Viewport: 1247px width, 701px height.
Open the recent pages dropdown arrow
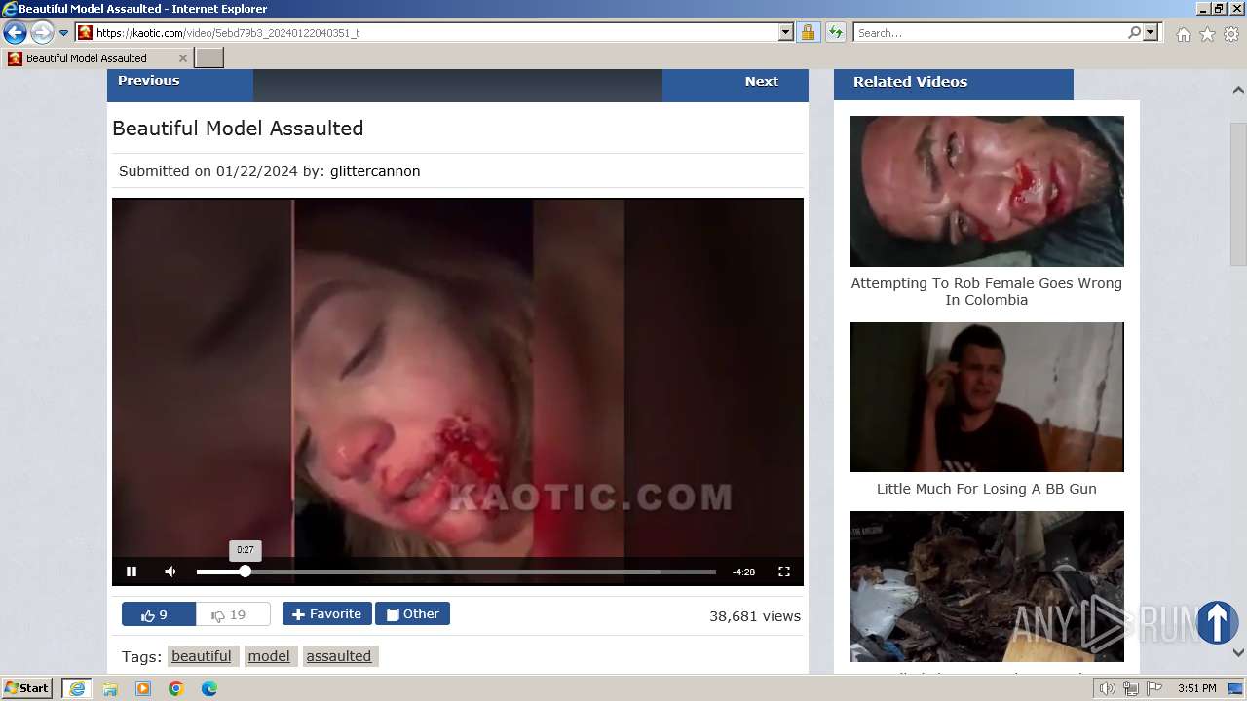coord(64,33)
